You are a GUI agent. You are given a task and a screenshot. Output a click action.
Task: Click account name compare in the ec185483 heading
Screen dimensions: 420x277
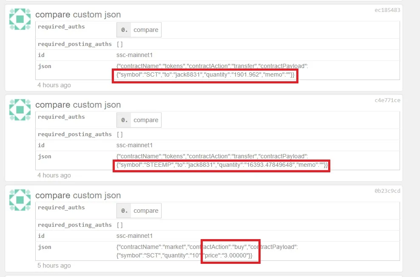click(53, 14)
